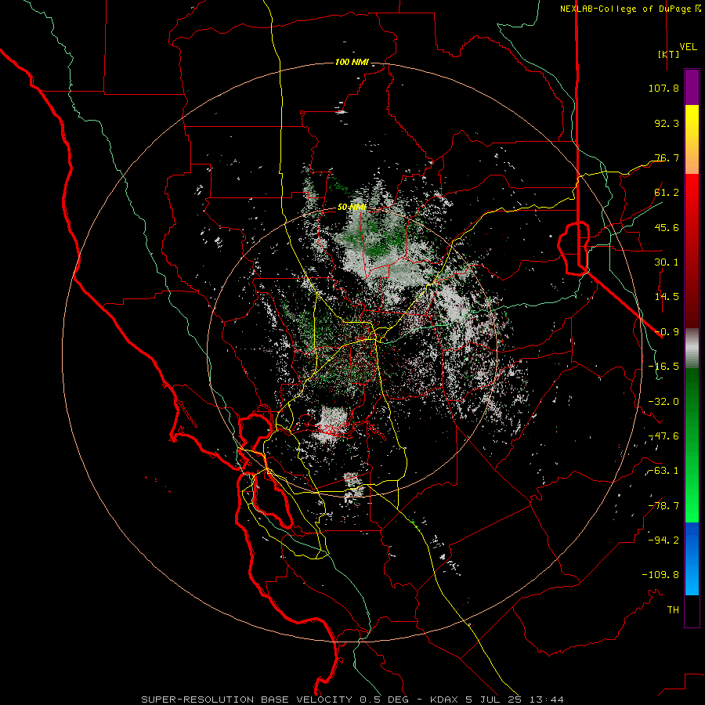705x705 pixels.
Task: Click the [KT] units label
Action: tap(668, 54)
